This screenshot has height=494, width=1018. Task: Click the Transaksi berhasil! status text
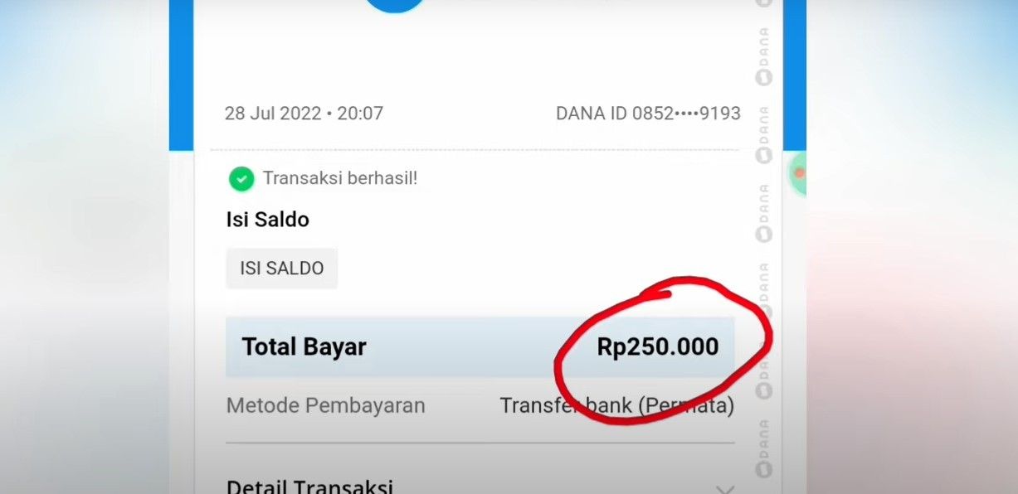point(340,178)
